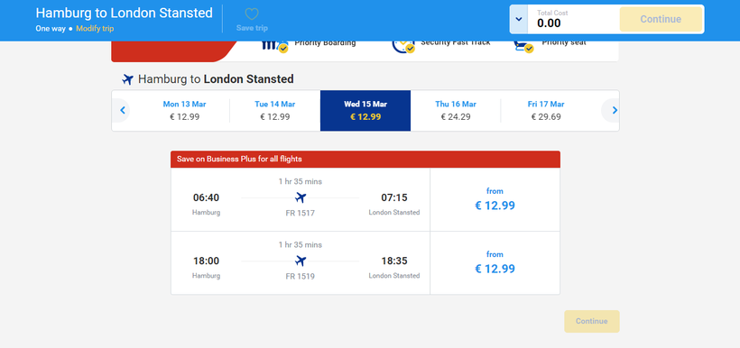Open the Modify trip link
740x348 pixels.
tap(95, 28)
